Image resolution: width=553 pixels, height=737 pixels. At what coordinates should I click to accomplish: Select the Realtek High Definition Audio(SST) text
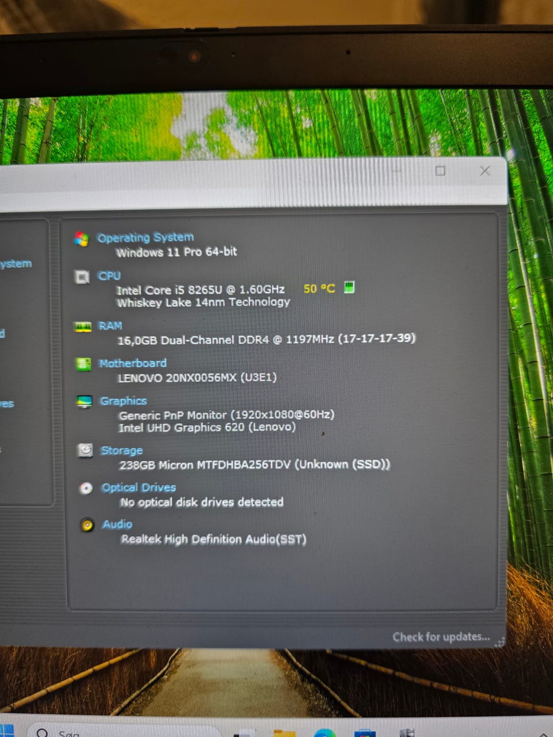214,540
